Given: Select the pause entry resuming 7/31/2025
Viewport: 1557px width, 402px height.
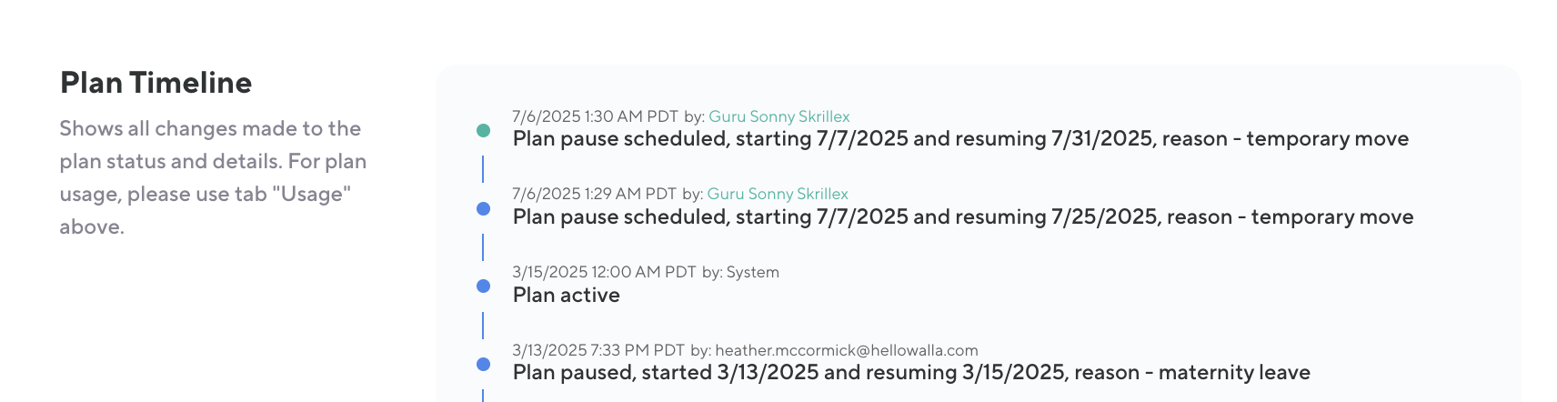Looking at the screenshot, I should pos(960,139).
